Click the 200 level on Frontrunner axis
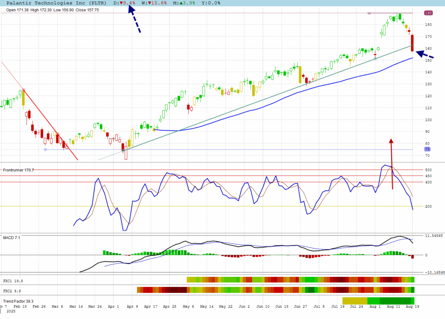 pyautogui.click(x=428, y=207)
